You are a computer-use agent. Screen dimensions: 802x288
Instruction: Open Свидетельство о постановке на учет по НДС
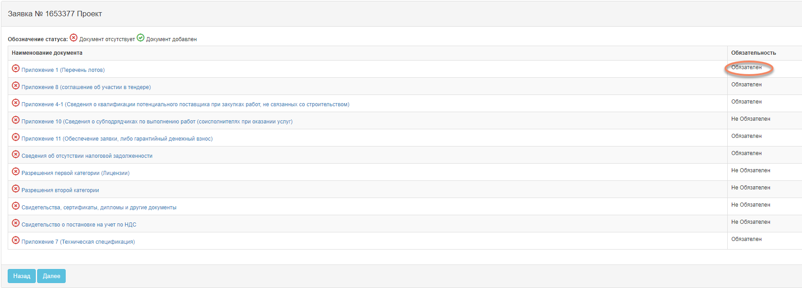coord(79,225)
